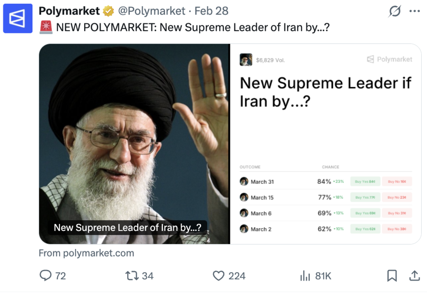Viewport: 427px width, 296px height.
Task: Click the reply comment icon
Action: 45,275
